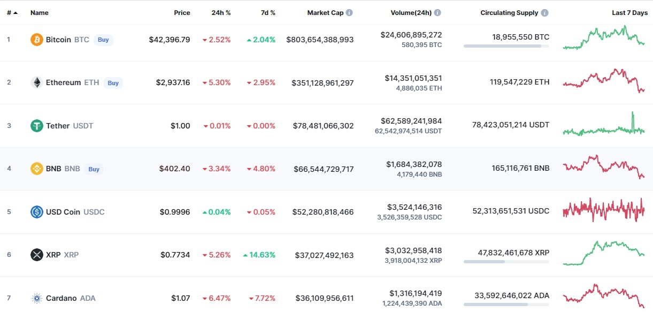Click the Ethereum diamond logo icon
The image size is (653, 319).
(37, 82)
